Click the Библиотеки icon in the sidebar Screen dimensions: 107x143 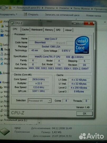(1, 45)
